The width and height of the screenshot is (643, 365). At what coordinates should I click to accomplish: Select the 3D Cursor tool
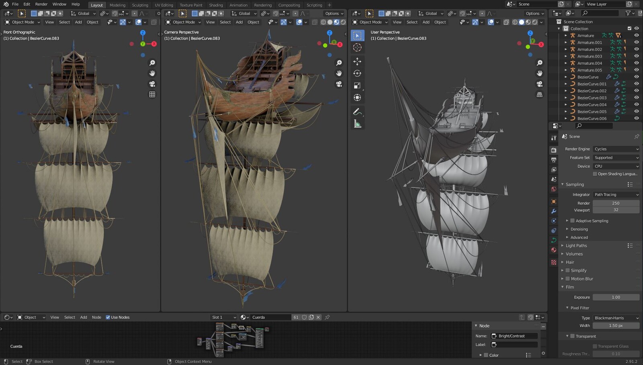(x=357, y=47)
